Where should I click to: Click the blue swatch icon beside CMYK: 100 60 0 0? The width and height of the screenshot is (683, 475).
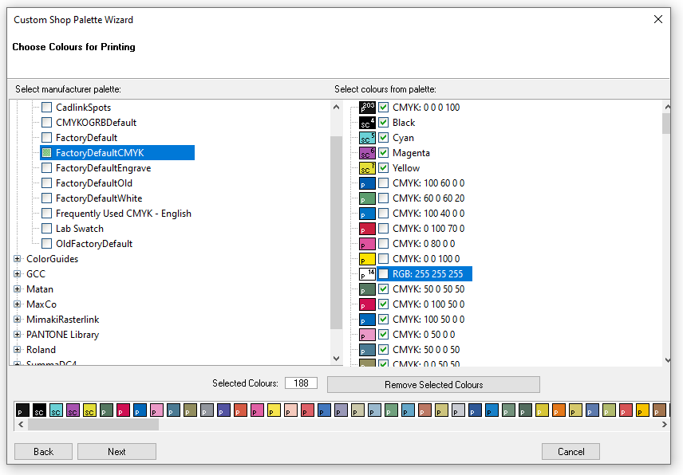click(367, 183)
